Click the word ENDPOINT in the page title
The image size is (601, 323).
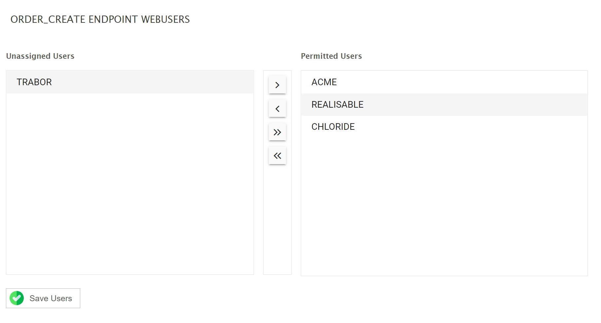click(113, 19)
